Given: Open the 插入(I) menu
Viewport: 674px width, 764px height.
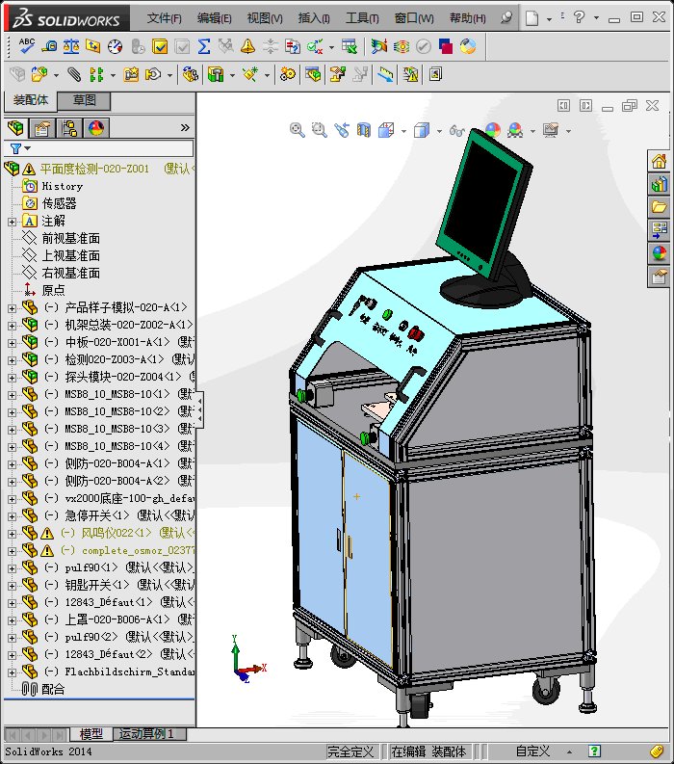Looking at the screenshot, I should (314, 18).
